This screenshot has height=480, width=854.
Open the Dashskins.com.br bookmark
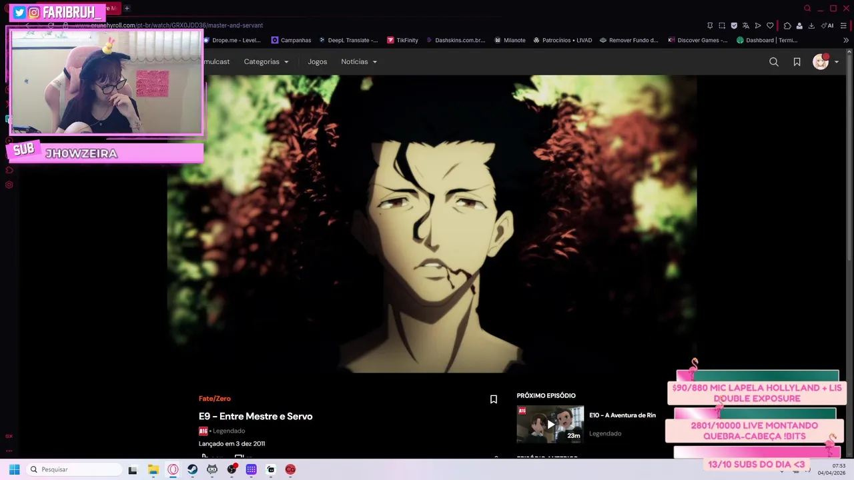pyautogui.click(x=455, y=40)
